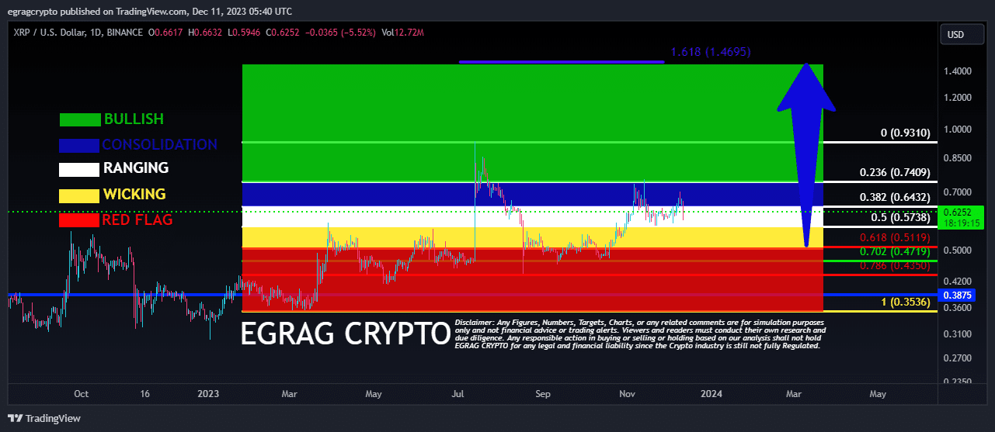
Task: Click the EGRAG CRYPTO title text
Action: [346, 334]
